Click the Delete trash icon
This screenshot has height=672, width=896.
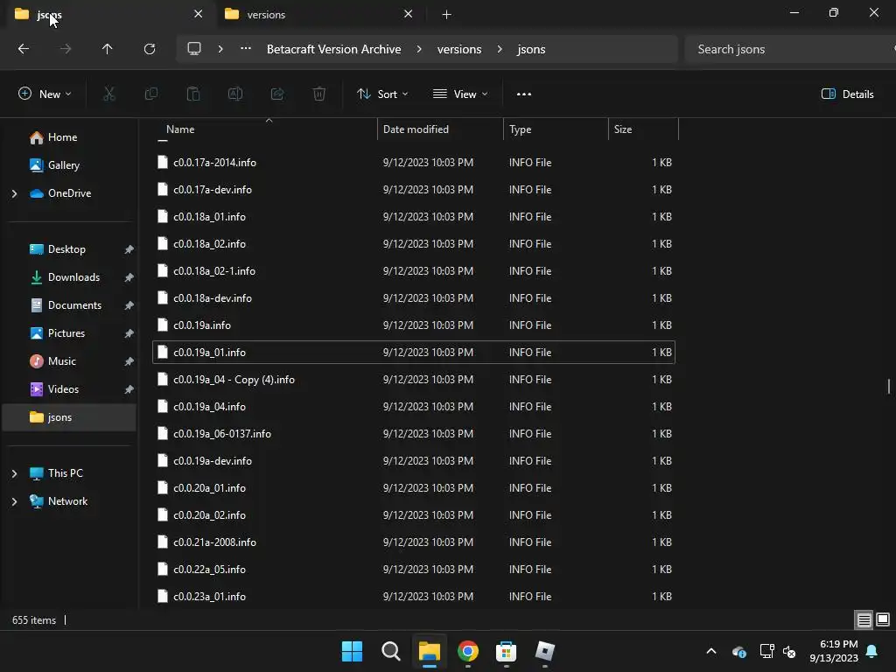(319, 94)
